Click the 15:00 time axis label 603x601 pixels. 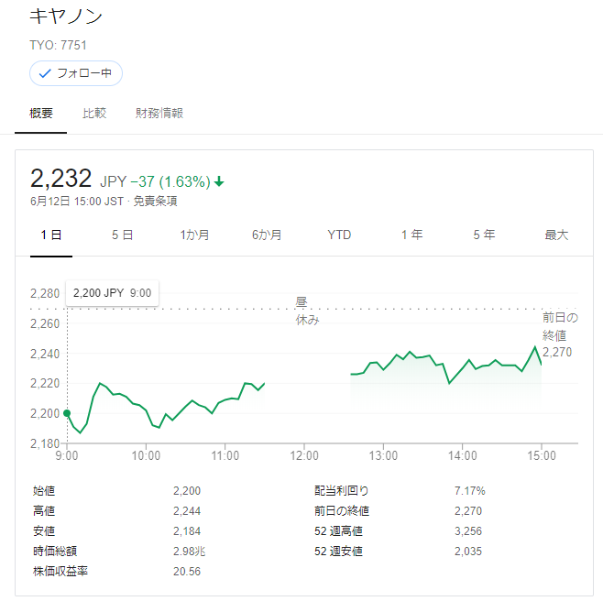pos(542,455)
